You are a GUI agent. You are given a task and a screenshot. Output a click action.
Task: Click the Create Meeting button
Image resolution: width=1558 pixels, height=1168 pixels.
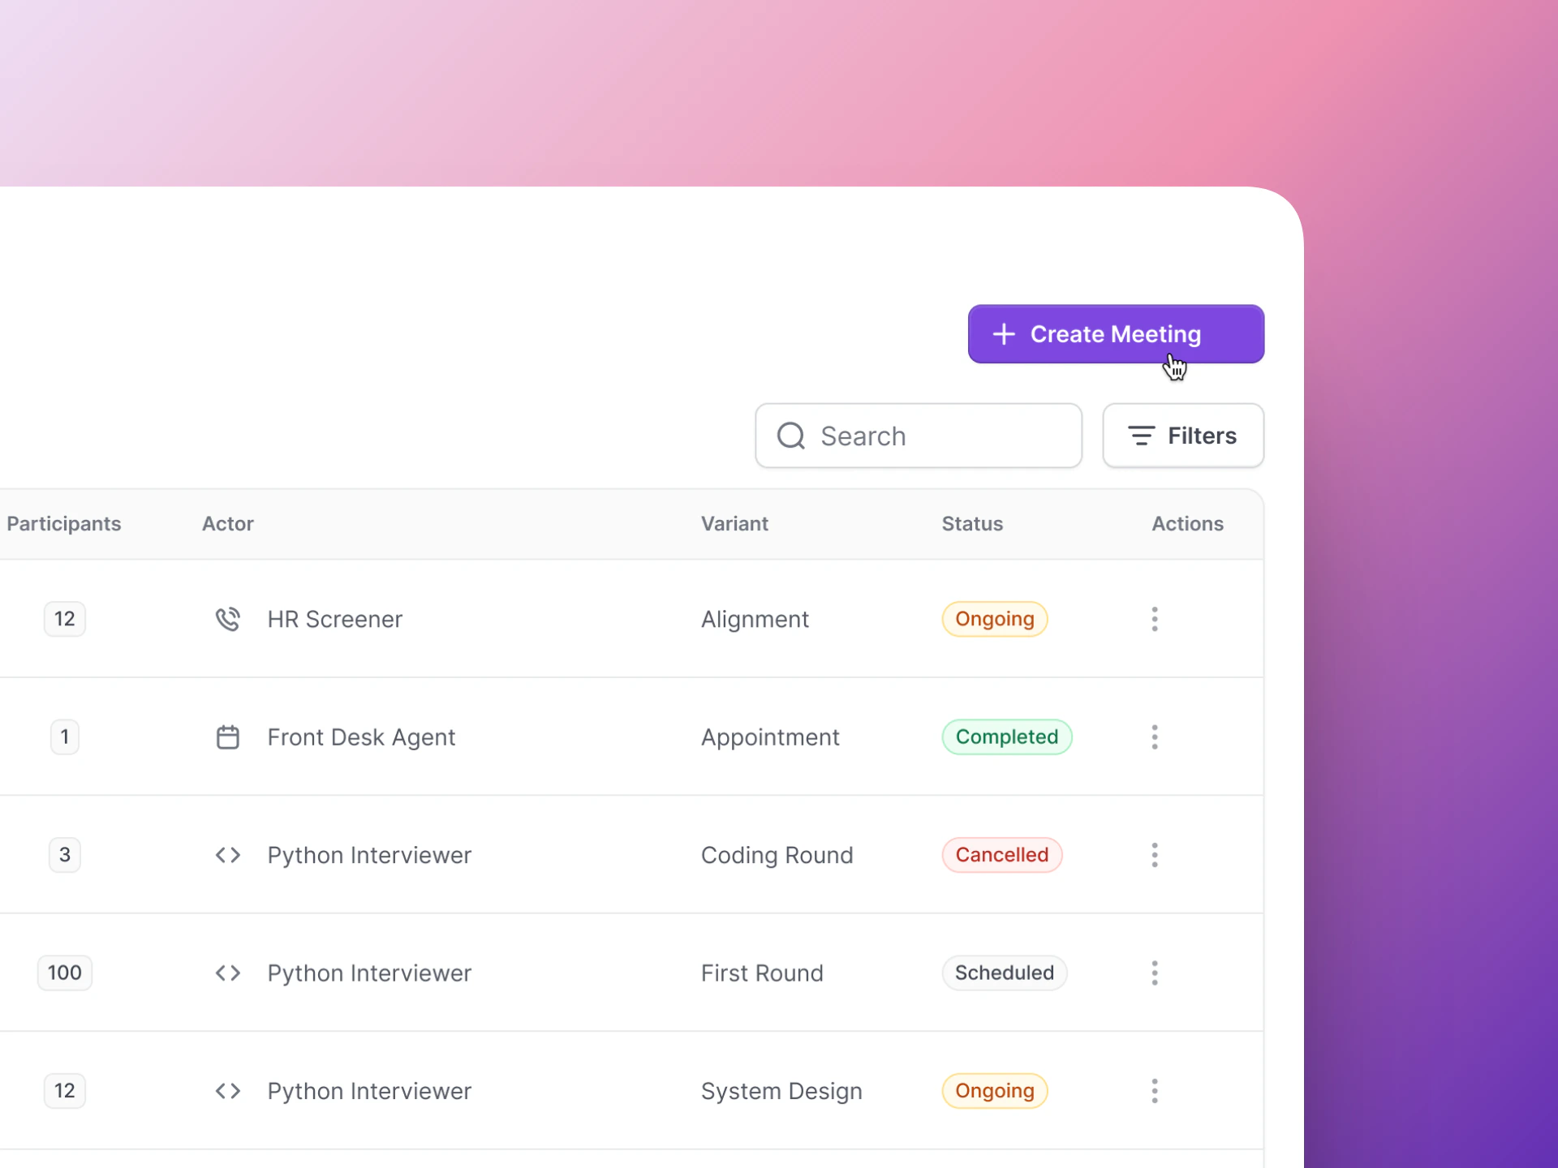[x=1115, y=334]
